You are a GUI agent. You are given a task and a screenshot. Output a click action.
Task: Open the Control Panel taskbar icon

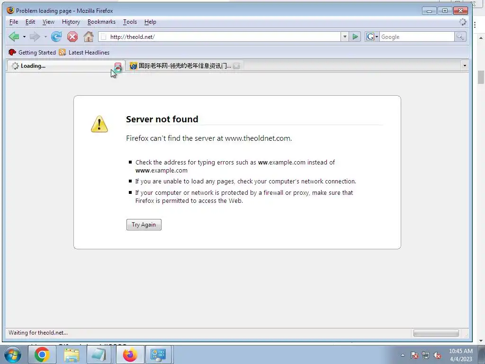click(x=158, y=355)
